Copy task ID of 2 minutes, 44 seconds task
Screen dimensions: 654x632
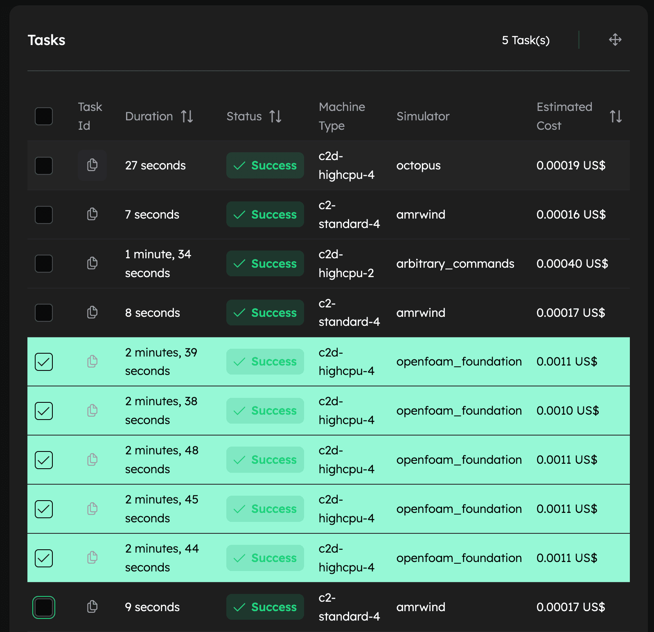coord(92,558)
